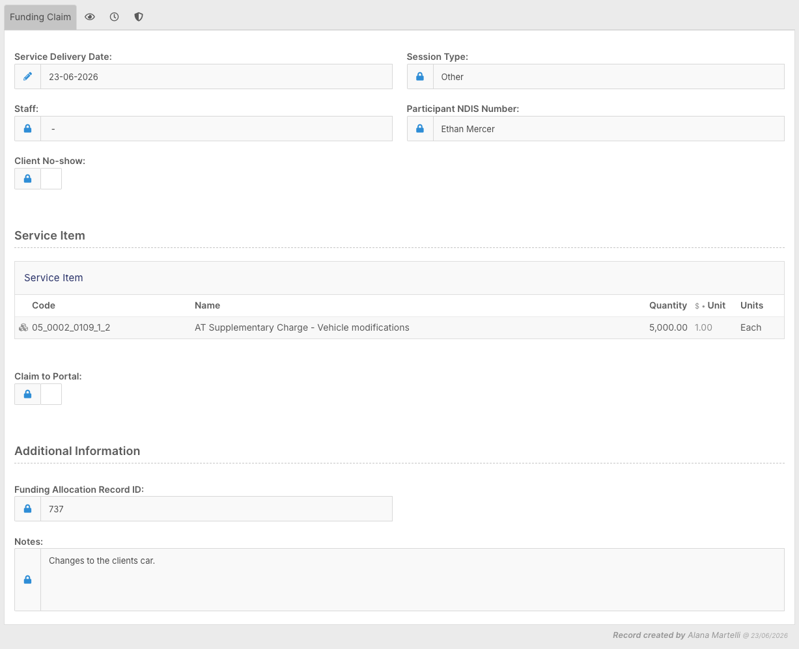Click the Session Type field showing Other

pyautogui.click(x=609, y=77)
